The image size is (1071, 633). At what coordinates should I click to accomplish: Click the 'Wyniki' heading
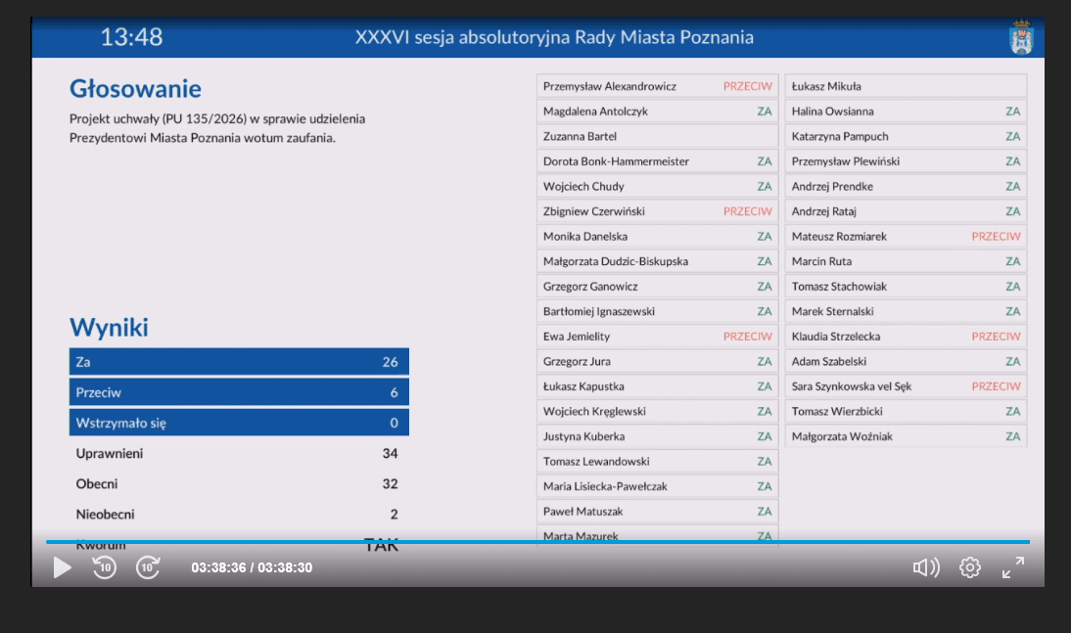click(x=109, y=327)
